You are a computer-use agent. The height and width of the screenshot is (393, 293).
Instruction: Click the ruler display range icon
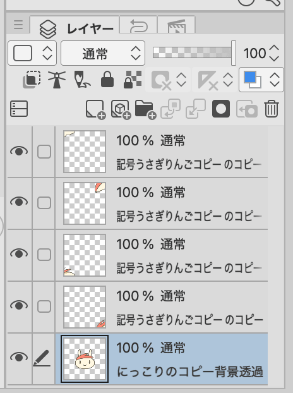pos(208,80)
